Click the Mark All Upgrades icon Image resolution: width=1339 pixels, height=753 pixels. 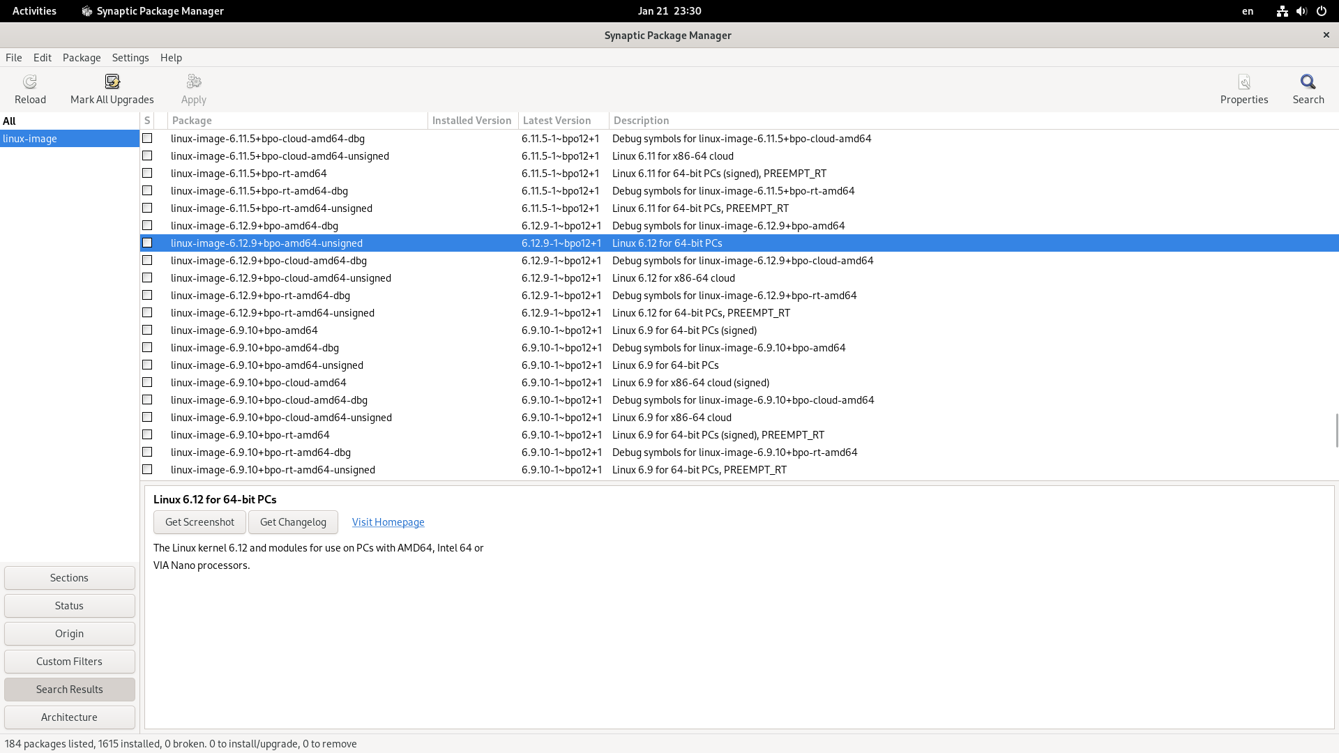pyautogui.click(x=112, y=82)
